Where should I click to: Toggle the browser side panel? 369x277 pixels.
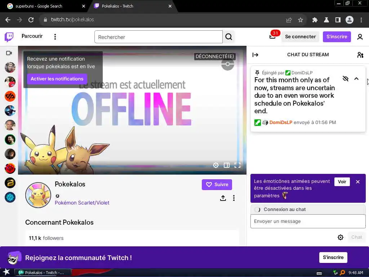pyautogui.click(x=338, y=20)
